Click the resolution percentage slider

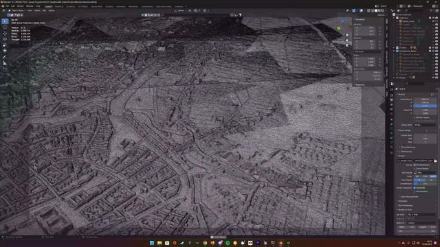(x=425, y=106)
